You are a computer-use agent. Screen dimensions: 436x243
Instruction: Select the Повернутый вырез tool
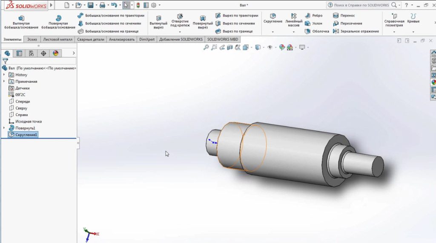[203, 22]
